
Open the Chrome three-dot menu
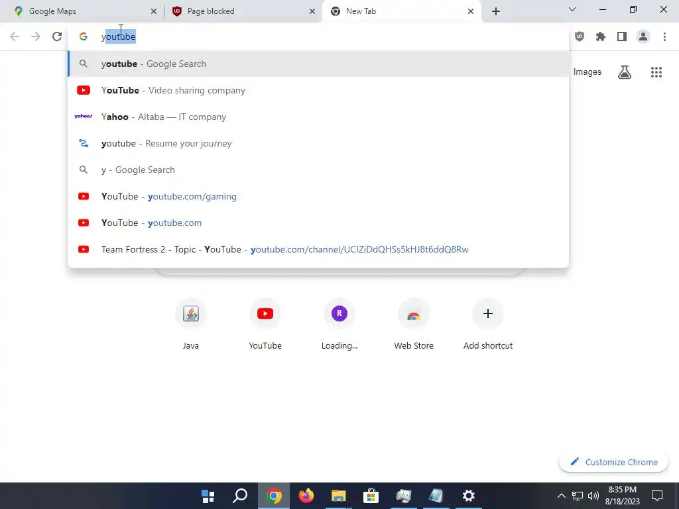(x=664, y=36)
